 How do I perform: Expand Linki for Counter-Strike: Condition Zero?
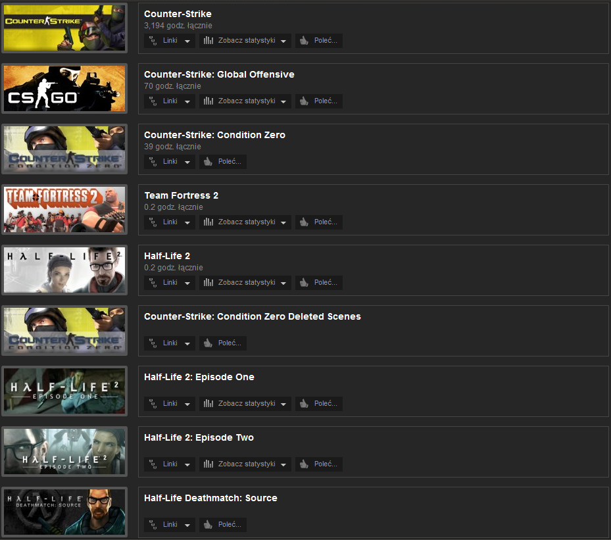point(170,161)
